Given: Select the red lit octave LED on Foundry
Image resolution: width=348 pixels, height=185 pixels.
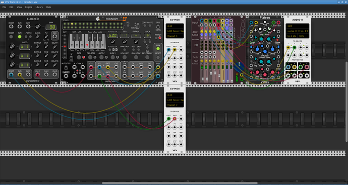Looking at the screenshot, I should (x=65, y=46).
